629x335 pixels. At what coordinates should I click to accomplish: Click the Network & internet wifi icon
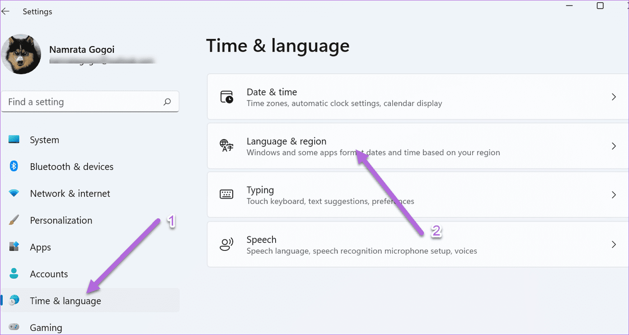click(x=14, y=193)
